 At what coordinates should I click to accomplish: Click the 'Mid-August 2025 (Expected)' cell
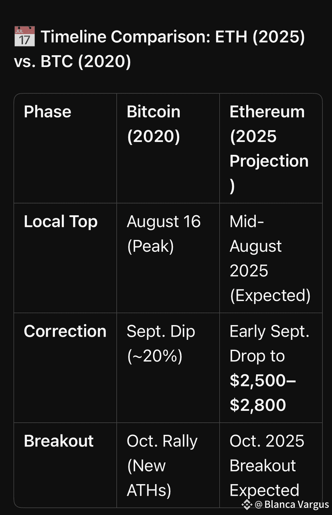270,258
